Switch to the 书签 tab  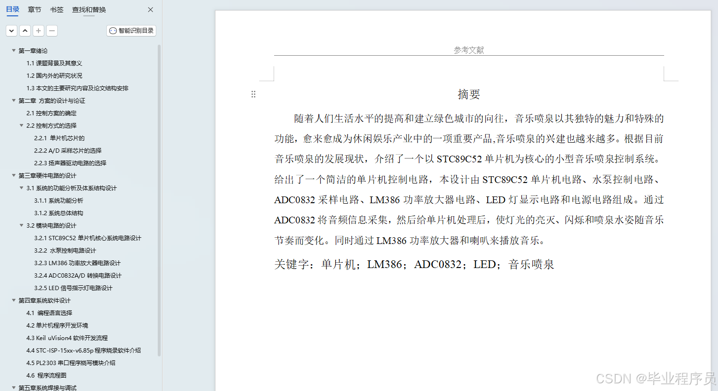click(56, 9)
